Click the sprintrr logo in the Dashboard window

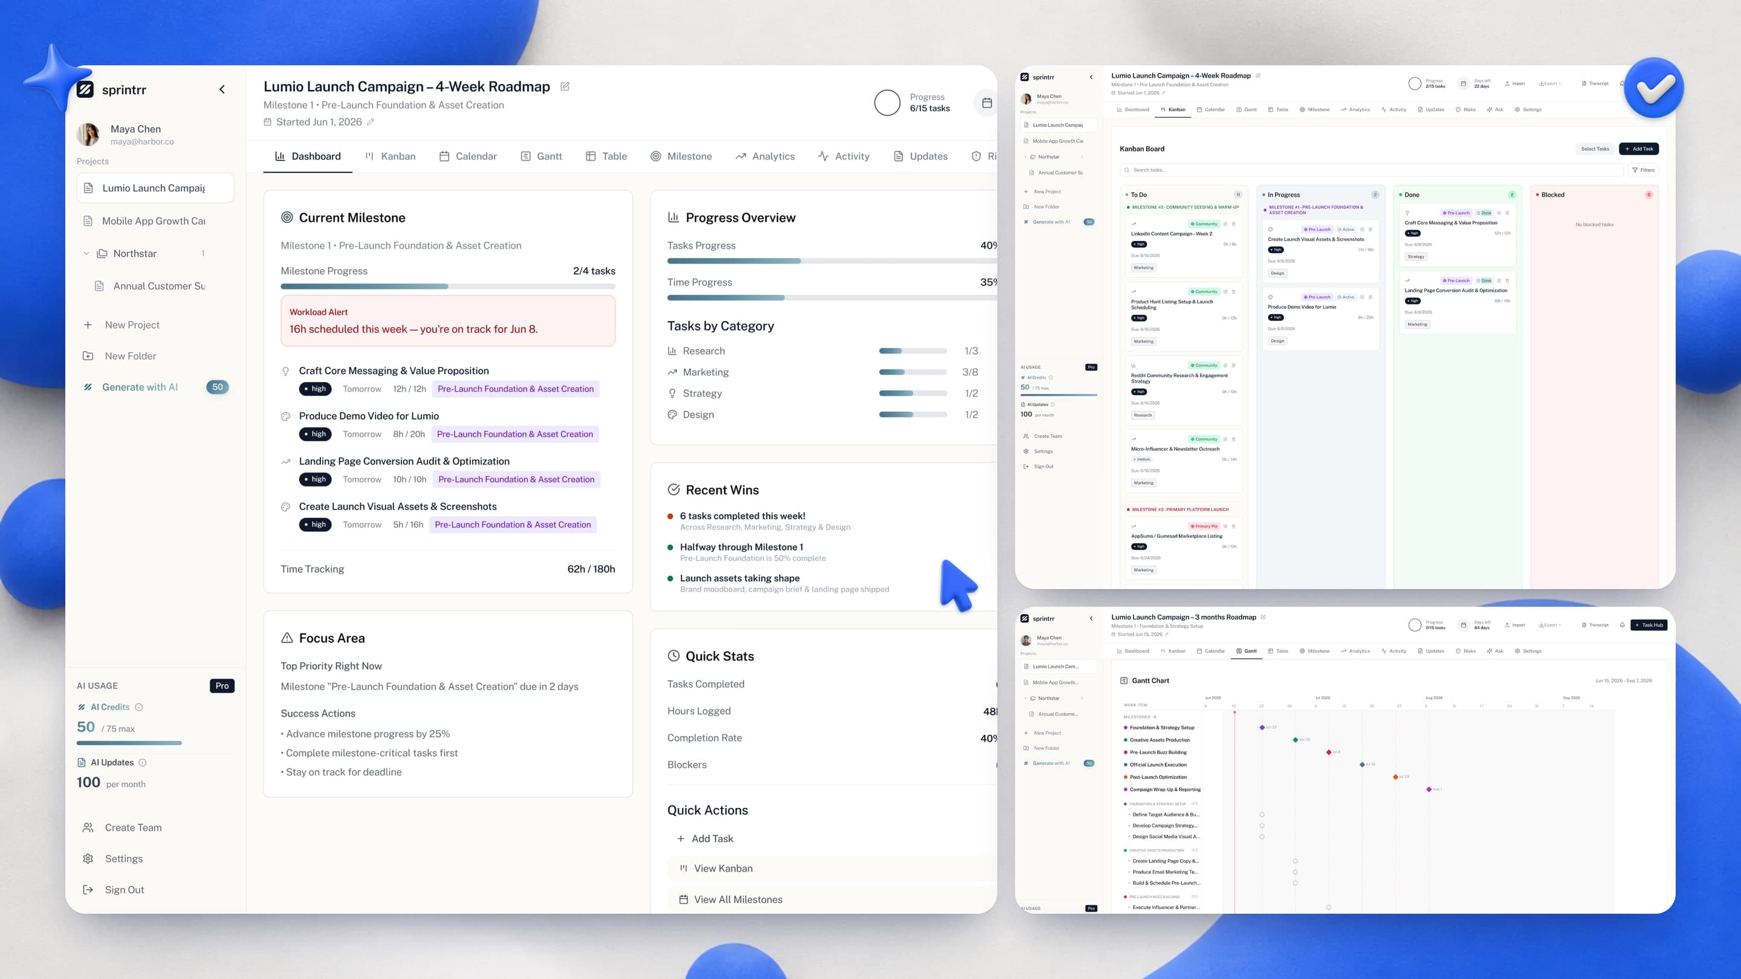85,90
